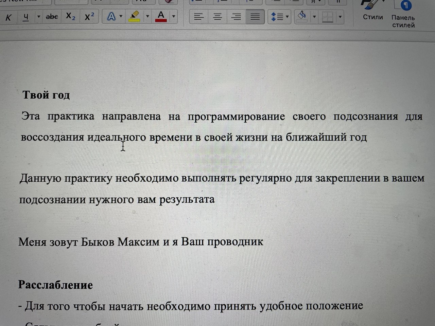Open text effects dropdown arrow
435x326 pixels.
[x=121, y=16]
